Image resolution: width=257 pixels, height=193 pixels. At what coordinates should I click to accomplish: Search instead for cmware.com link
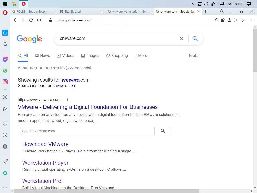pyautogui.click(x=64, y=85)
